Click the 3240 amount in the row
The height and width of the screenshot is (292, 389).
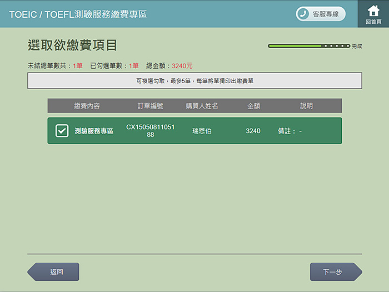(x=253, y=131)
